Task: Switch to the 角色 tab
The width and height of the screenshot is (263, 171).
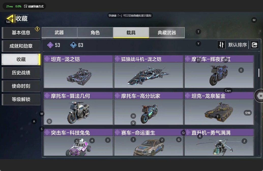Action: coord(95,33)
